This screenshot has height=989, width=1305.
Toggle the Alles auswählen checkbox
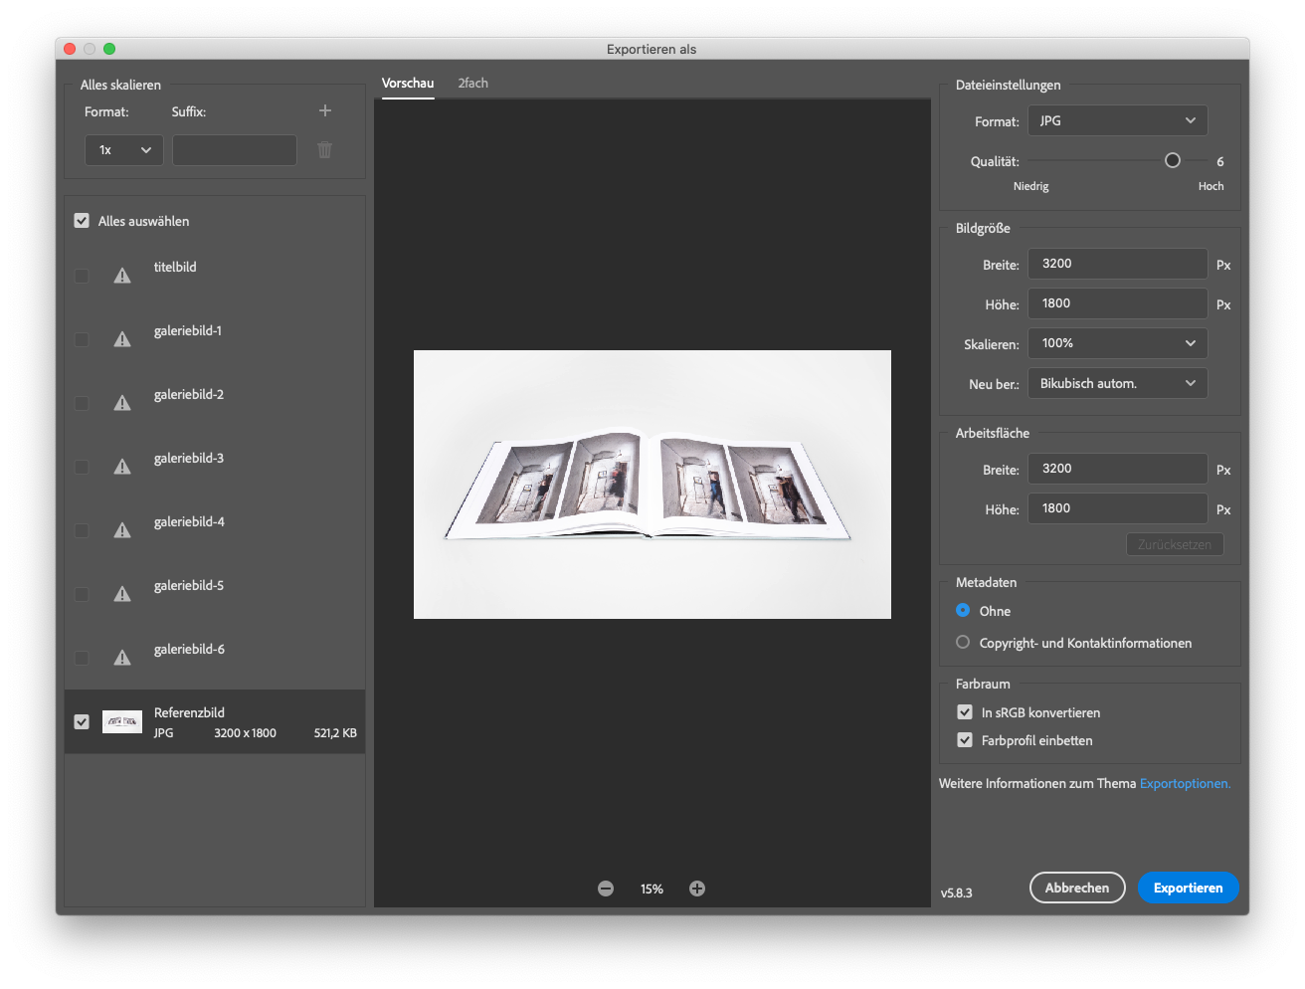[82, 221]
